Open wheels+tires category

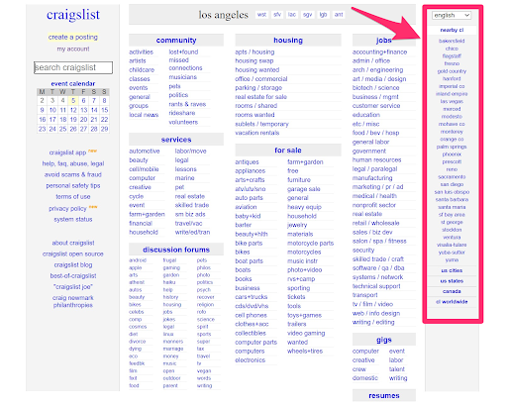(305, 351)
